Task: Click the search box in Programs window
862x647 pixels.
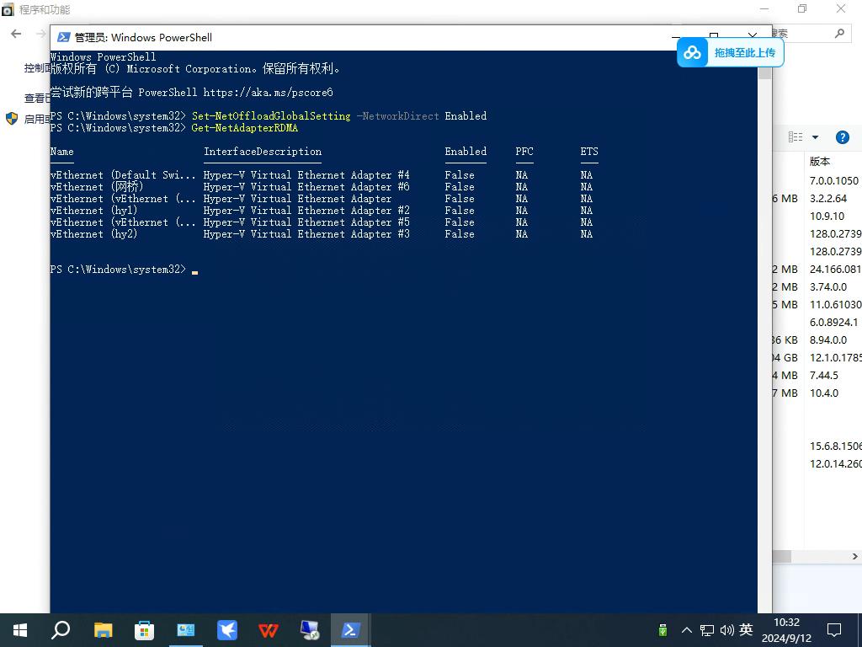Action: click(806, 34)
